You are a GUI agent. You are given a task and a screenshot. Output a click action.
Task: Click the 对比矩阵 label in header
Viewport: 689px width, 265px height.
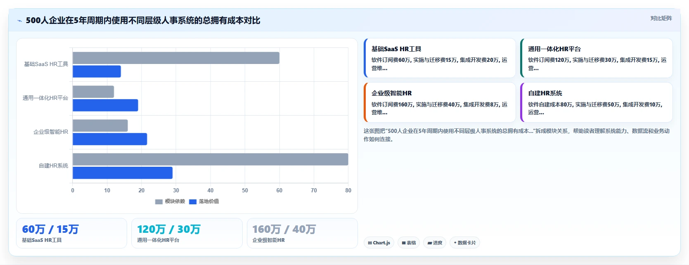pos(661,18)
